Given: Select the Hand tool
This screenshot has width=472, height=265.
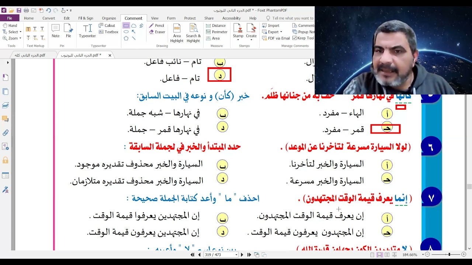Looking at the screenshot, I should pos(10,25).
